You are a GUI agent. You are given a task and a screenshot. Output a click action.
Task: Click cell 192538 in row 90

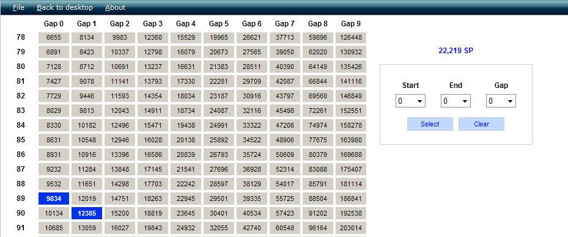[x=351, y=213]
